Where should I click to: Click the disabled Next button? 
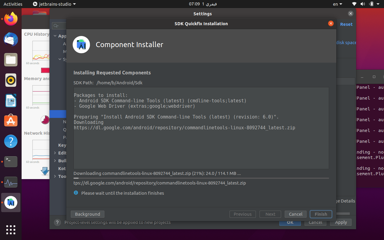tap(270, 214)
